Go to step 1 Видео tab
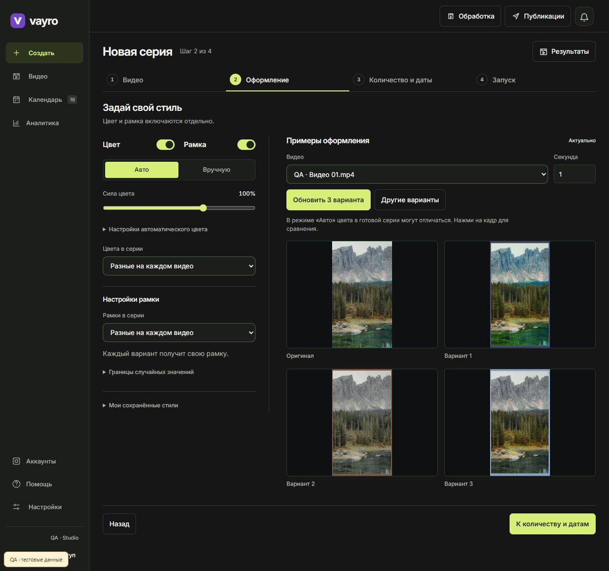Image resolution: width=609 pixels, height=571 pixels. 164,80
